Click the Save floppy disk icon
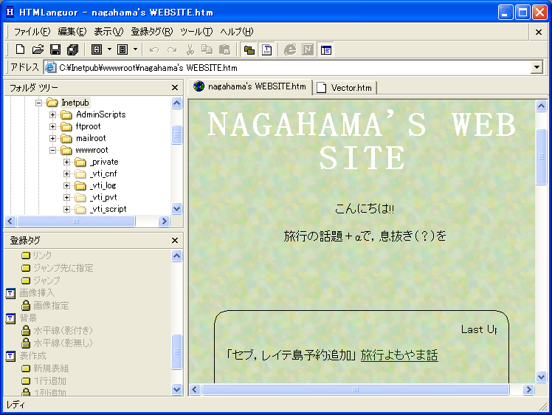Screen dimensions: 552x415 click(x=55, y=49)
